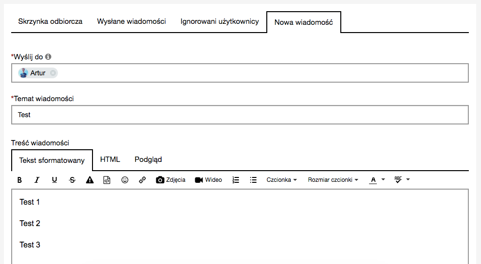Click the spell check ABC icon

click(x=398, y=180)
